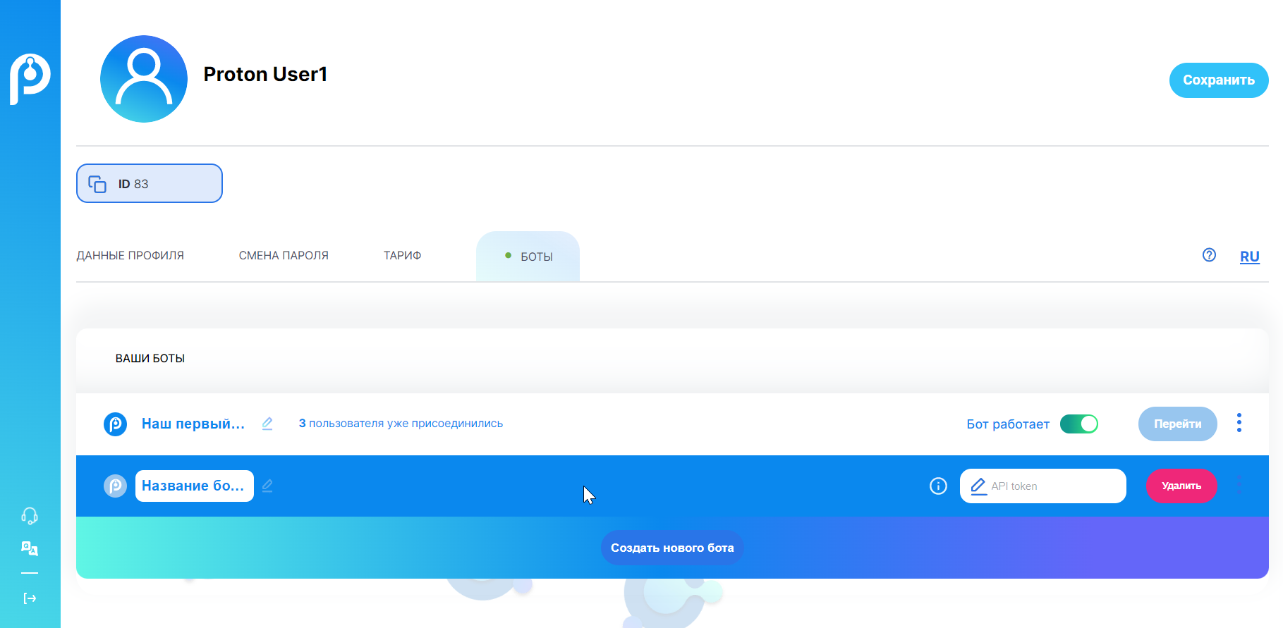Copy the ID 83 with copy icon
The image size is (1283, 628).
97,184
